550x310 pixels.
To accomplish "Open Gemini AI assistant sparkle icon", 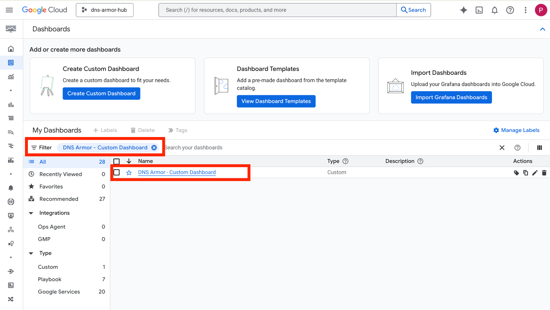I will pos(464,10).
